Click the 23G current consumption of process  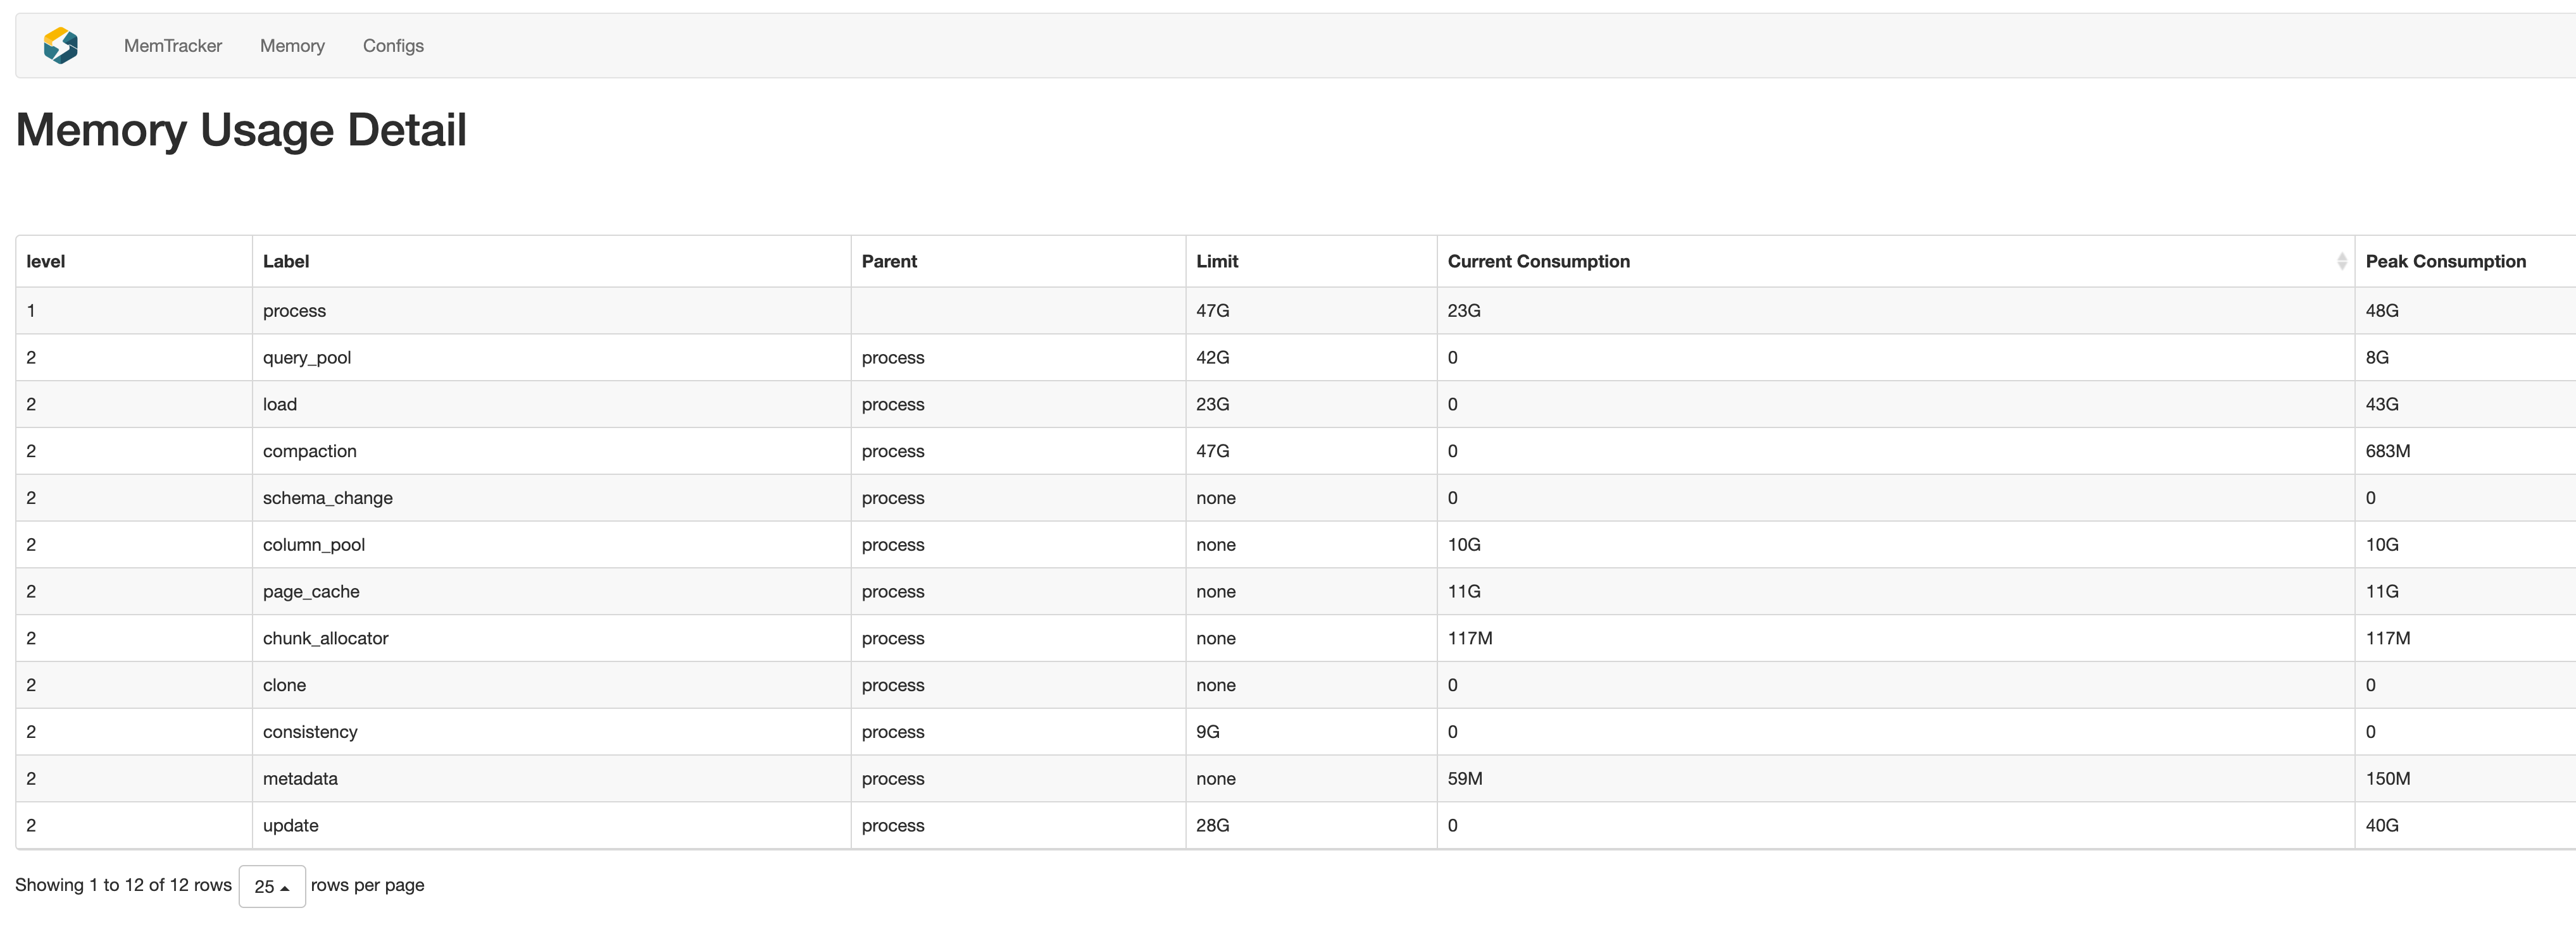click(x=1464, y=310)
